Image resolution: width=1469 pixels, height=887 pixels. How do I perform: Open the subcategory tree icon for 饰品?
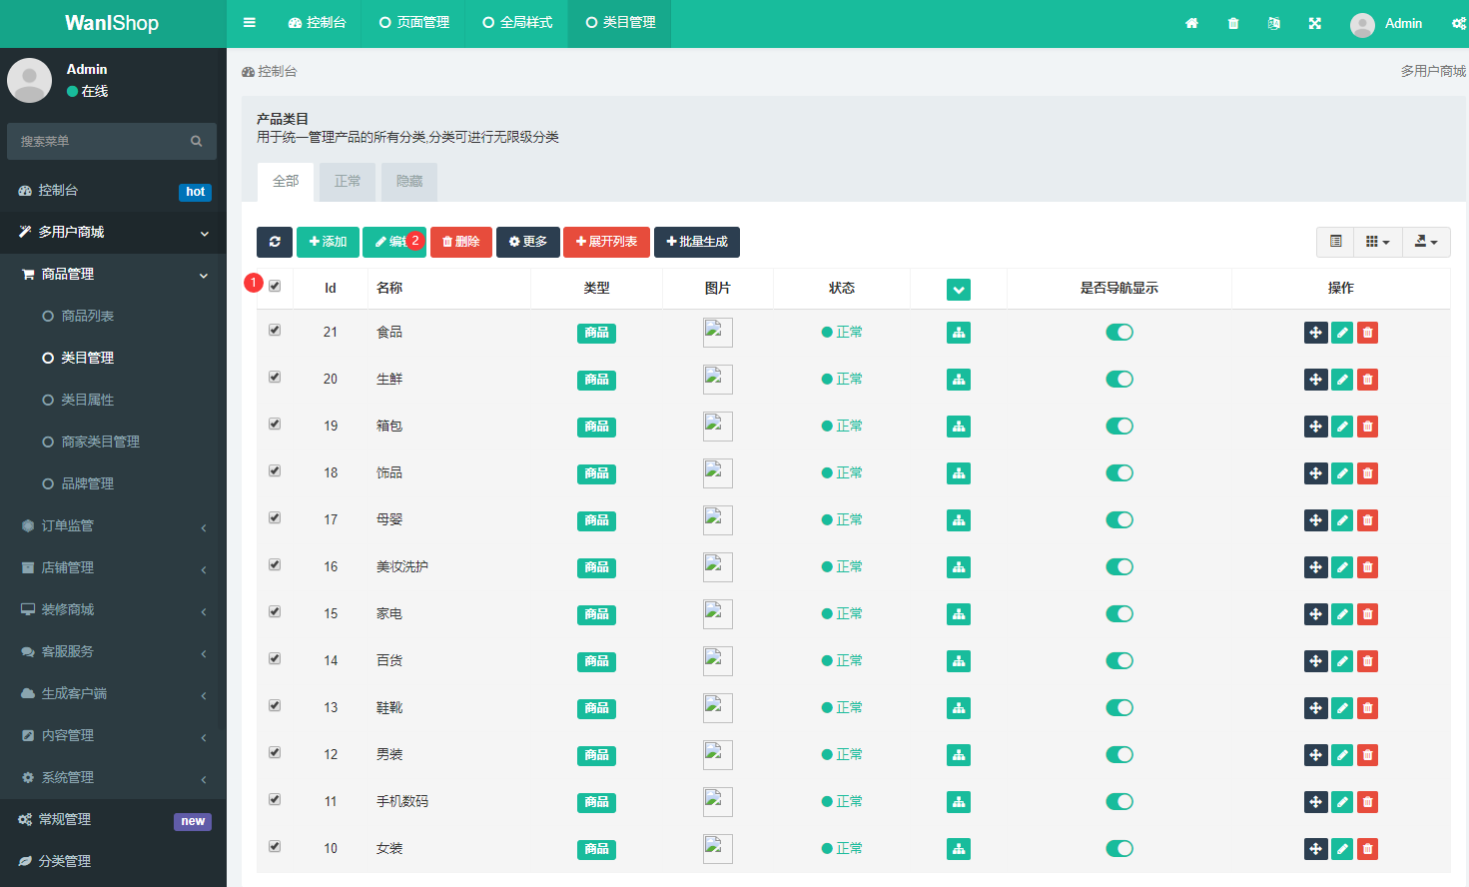(x=959, y=473)
